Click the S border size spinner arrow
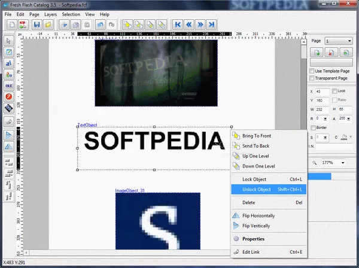This screenshot has width=359, height=268. (325, 138)
